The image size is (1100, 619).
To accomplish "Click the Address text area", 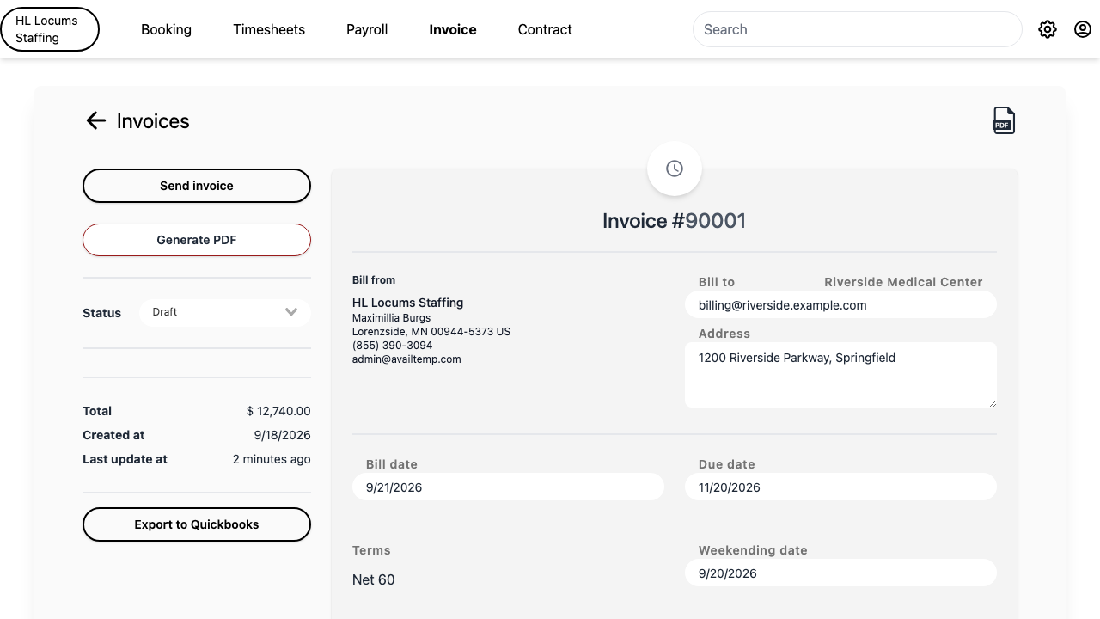I will tap(840, 375).
